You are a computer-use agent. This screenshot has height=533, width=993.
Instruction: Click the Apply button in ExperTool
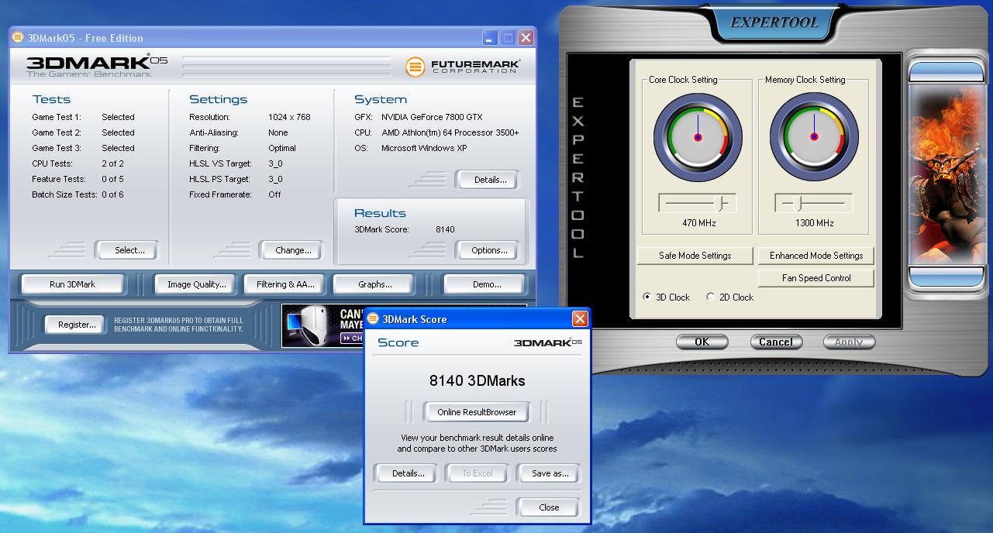[x=849, y=342]
